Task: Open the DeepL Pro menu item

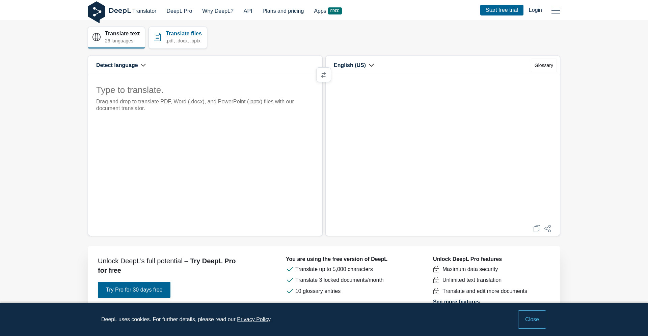Action: point(179,11)
